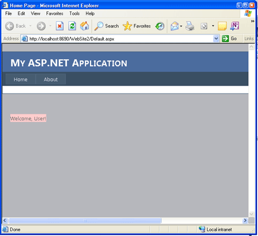Open the Edit menu
The height and width of the screenshot is (236, 258).
point(21,14)
